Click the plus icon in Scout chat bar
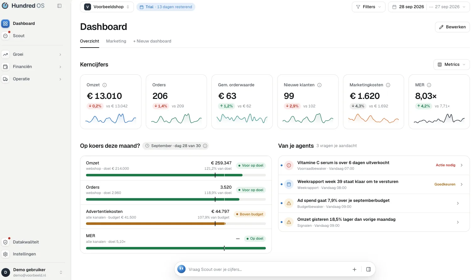Viewport: 475px width, 280px height. tap(354, 269)
